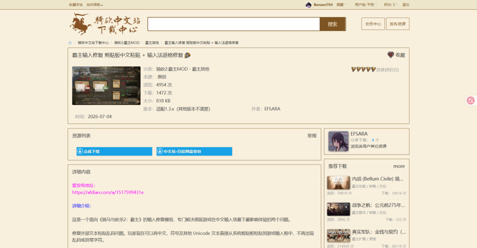Open the 内战 (Bellum Civile) thumbnail
The width and height of the screenshot is (477, 248).
click(x=338, y=183)
